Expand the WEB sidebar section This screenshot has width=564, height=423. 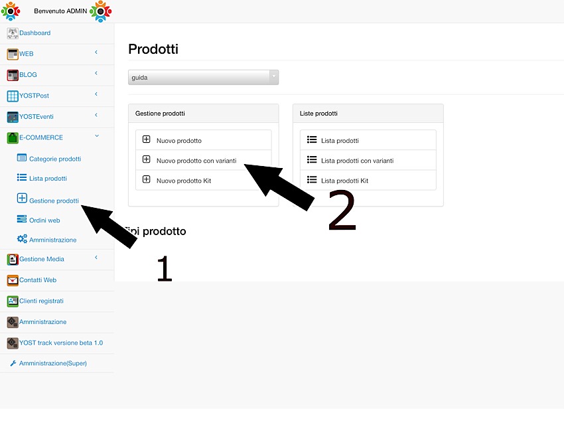point(96,52)
